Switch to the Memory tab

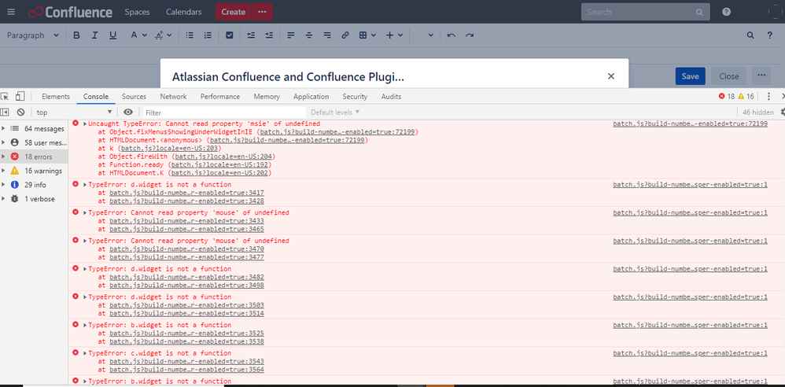(x=267, y=97)
